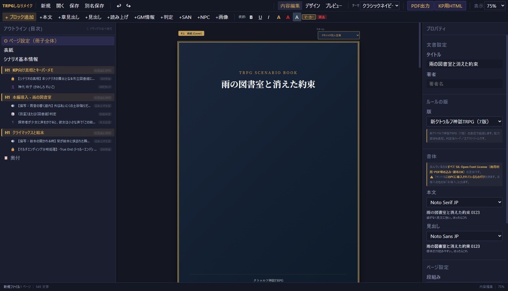Select H1 KP向け真相とキーパーメモ heading
Image resolution: width=508 pixels, height=291 pixels.
(58, 70)
